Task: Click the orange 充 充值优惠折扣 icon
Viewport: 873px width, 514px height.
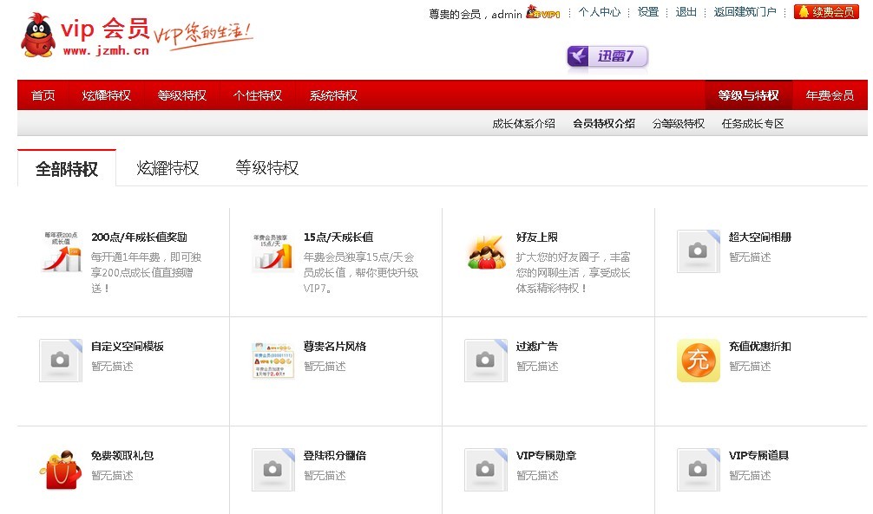Action: [699, 361]
